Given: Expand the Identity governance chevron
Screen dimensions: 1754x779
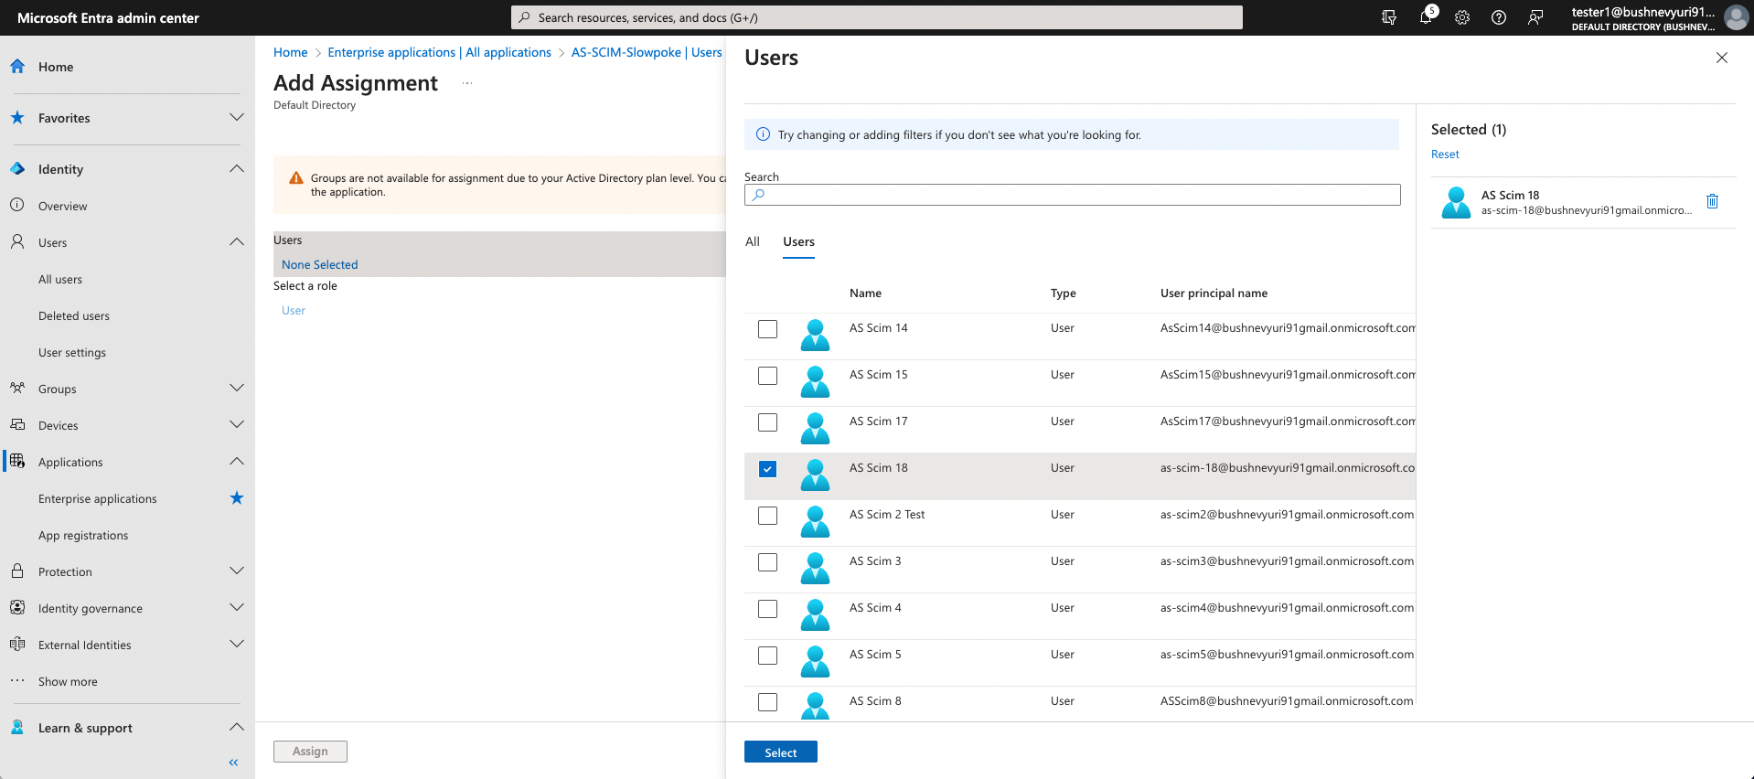Looking at the screenshot, I should point(237,607).
